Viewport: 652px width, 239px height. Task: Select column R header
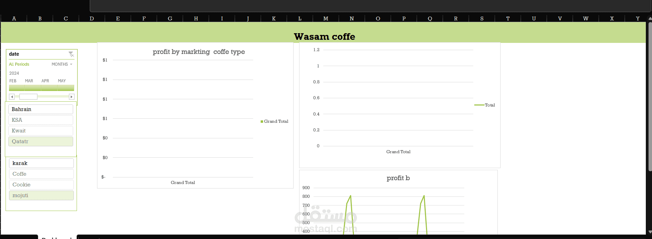point(456,19)
